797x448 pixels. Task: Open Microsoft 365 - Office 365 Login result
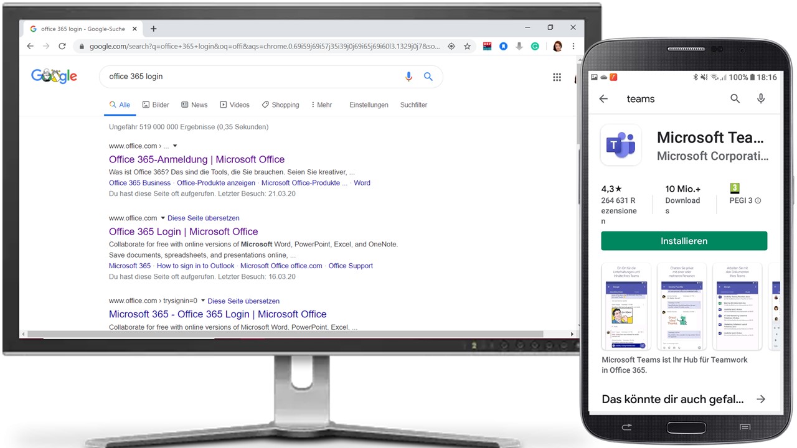click(218, 314)
